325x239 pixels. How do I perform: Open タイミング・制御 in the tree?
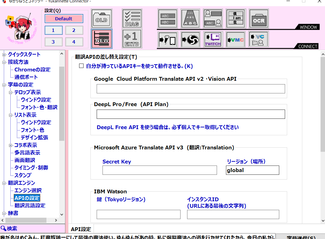click(31, 168)
